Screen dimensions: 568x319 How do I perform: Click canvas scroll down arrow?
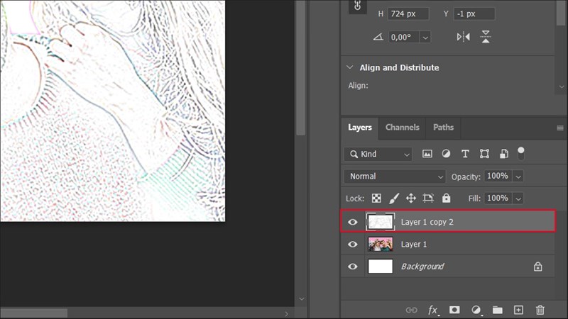(x=301, y=299)
